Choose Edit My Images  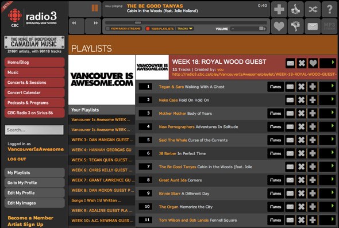[x=34, y=203]
